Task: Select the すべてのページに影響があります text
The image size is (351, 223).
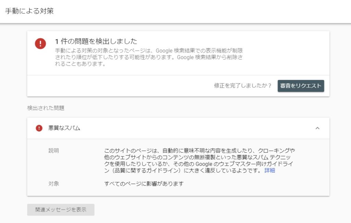Action: tap(144, 184)
